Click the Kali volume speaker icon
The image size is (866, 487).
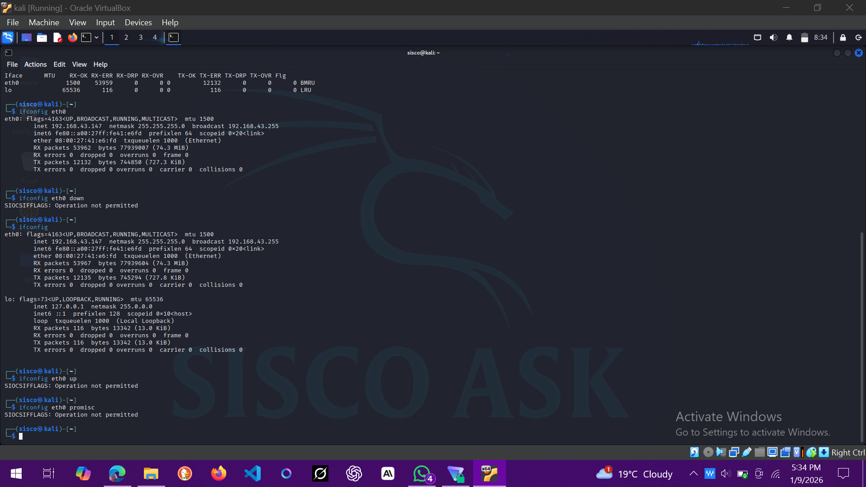coord(774,37)
